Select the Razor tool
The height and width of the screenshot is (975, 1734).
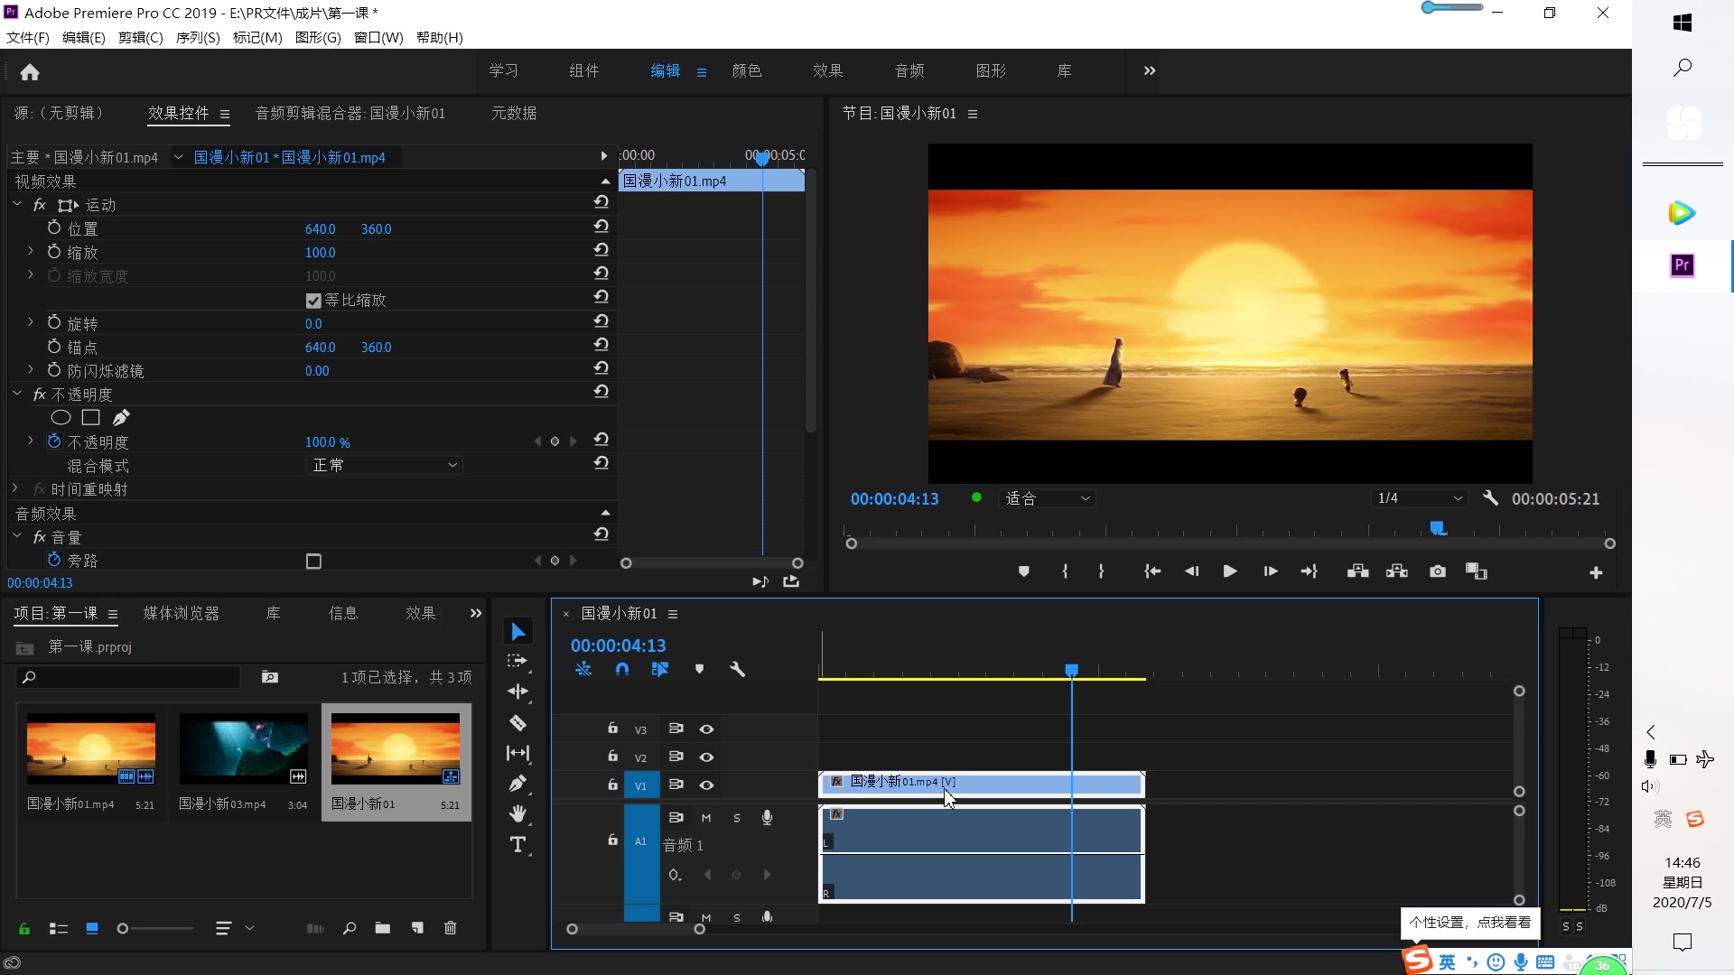(517, 723)
